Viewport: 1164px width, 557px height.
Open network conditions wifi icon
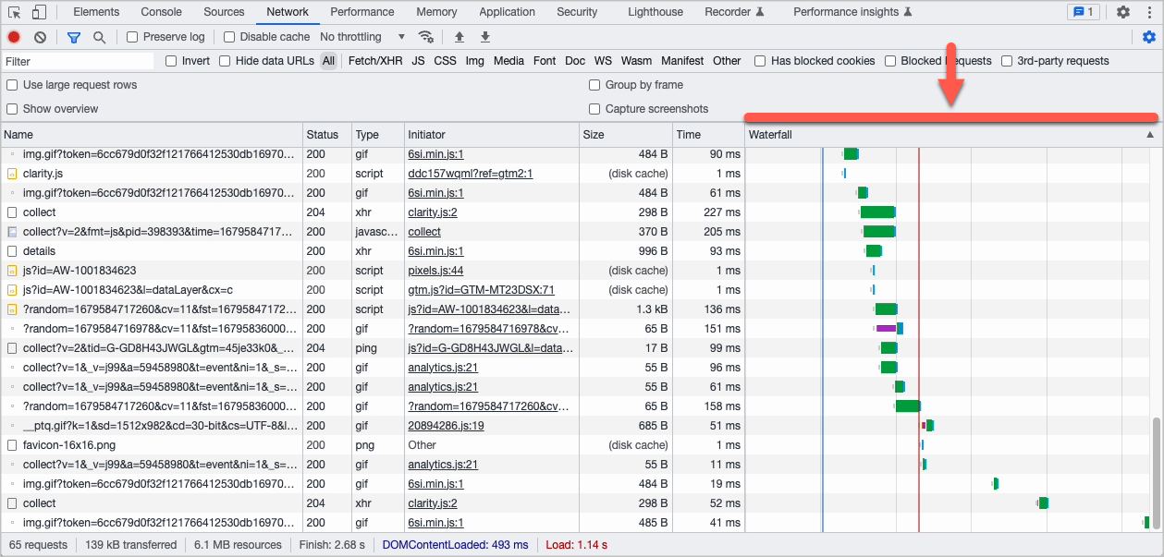pos(426,37)
